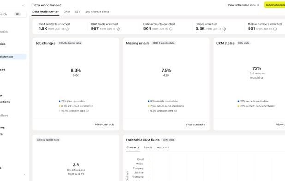Click the Automate enrichment yellow button
This screenshot has width=285, height=181.
[274, 5]
